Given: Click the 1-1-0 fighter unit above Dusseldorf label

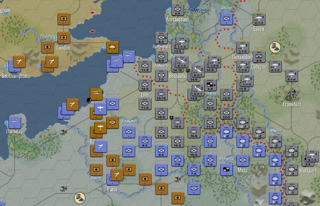Looking at the screenshot, I should [x=243, y=47].
